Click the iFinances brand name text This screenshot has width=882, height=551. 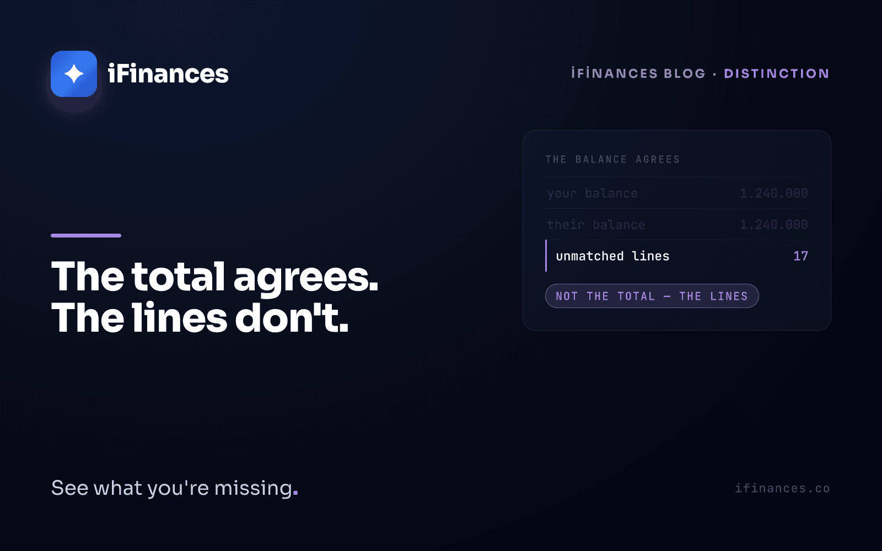click(168, 74)
